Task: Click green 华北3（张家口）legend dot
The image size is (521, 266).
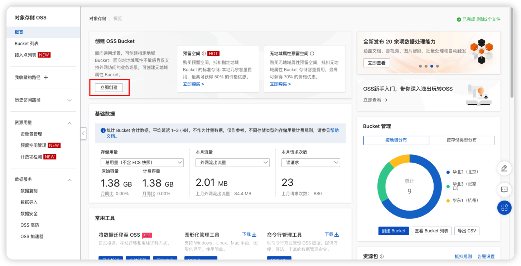Action: click(448, 186)
